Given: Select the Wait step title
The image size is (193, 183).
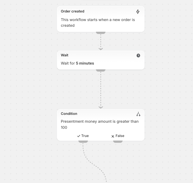Looking at the screenshot, I should [x=65, y=55].
